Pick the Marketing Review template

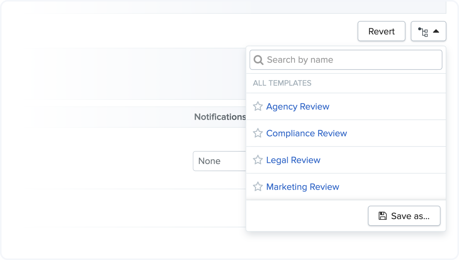[303, 187]
